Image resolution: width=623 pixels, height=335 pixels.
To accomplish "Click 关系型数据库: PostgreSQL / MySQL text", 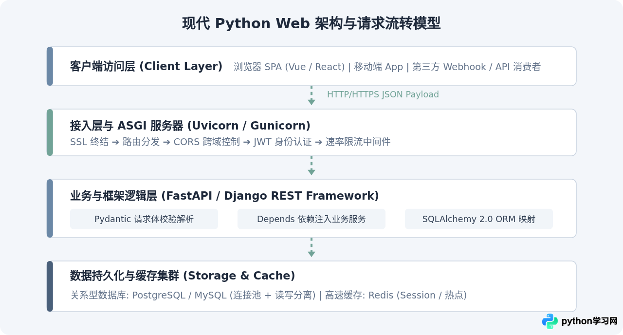I will pyautogui.click(x=148, y=295).
